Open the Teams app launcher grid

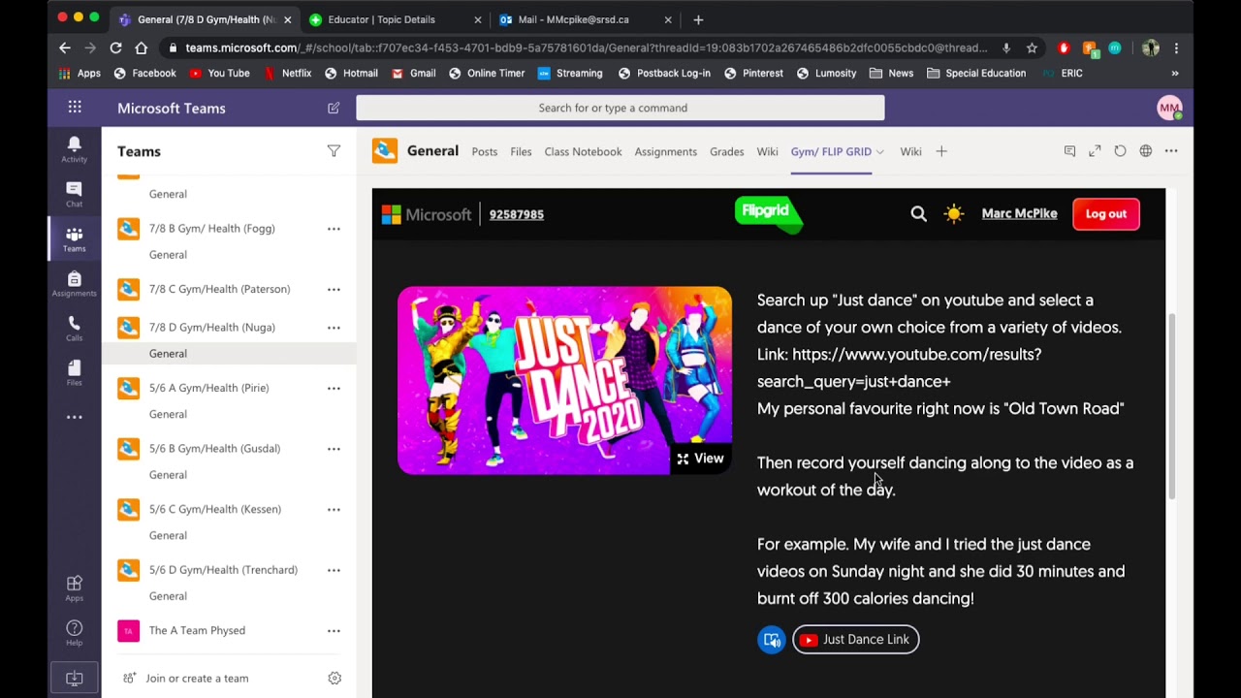click(x=75, y=108)
